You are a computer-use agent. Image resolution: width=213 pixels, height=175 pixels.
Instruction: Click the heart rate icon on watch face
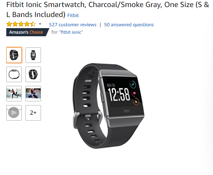point(134,93)
